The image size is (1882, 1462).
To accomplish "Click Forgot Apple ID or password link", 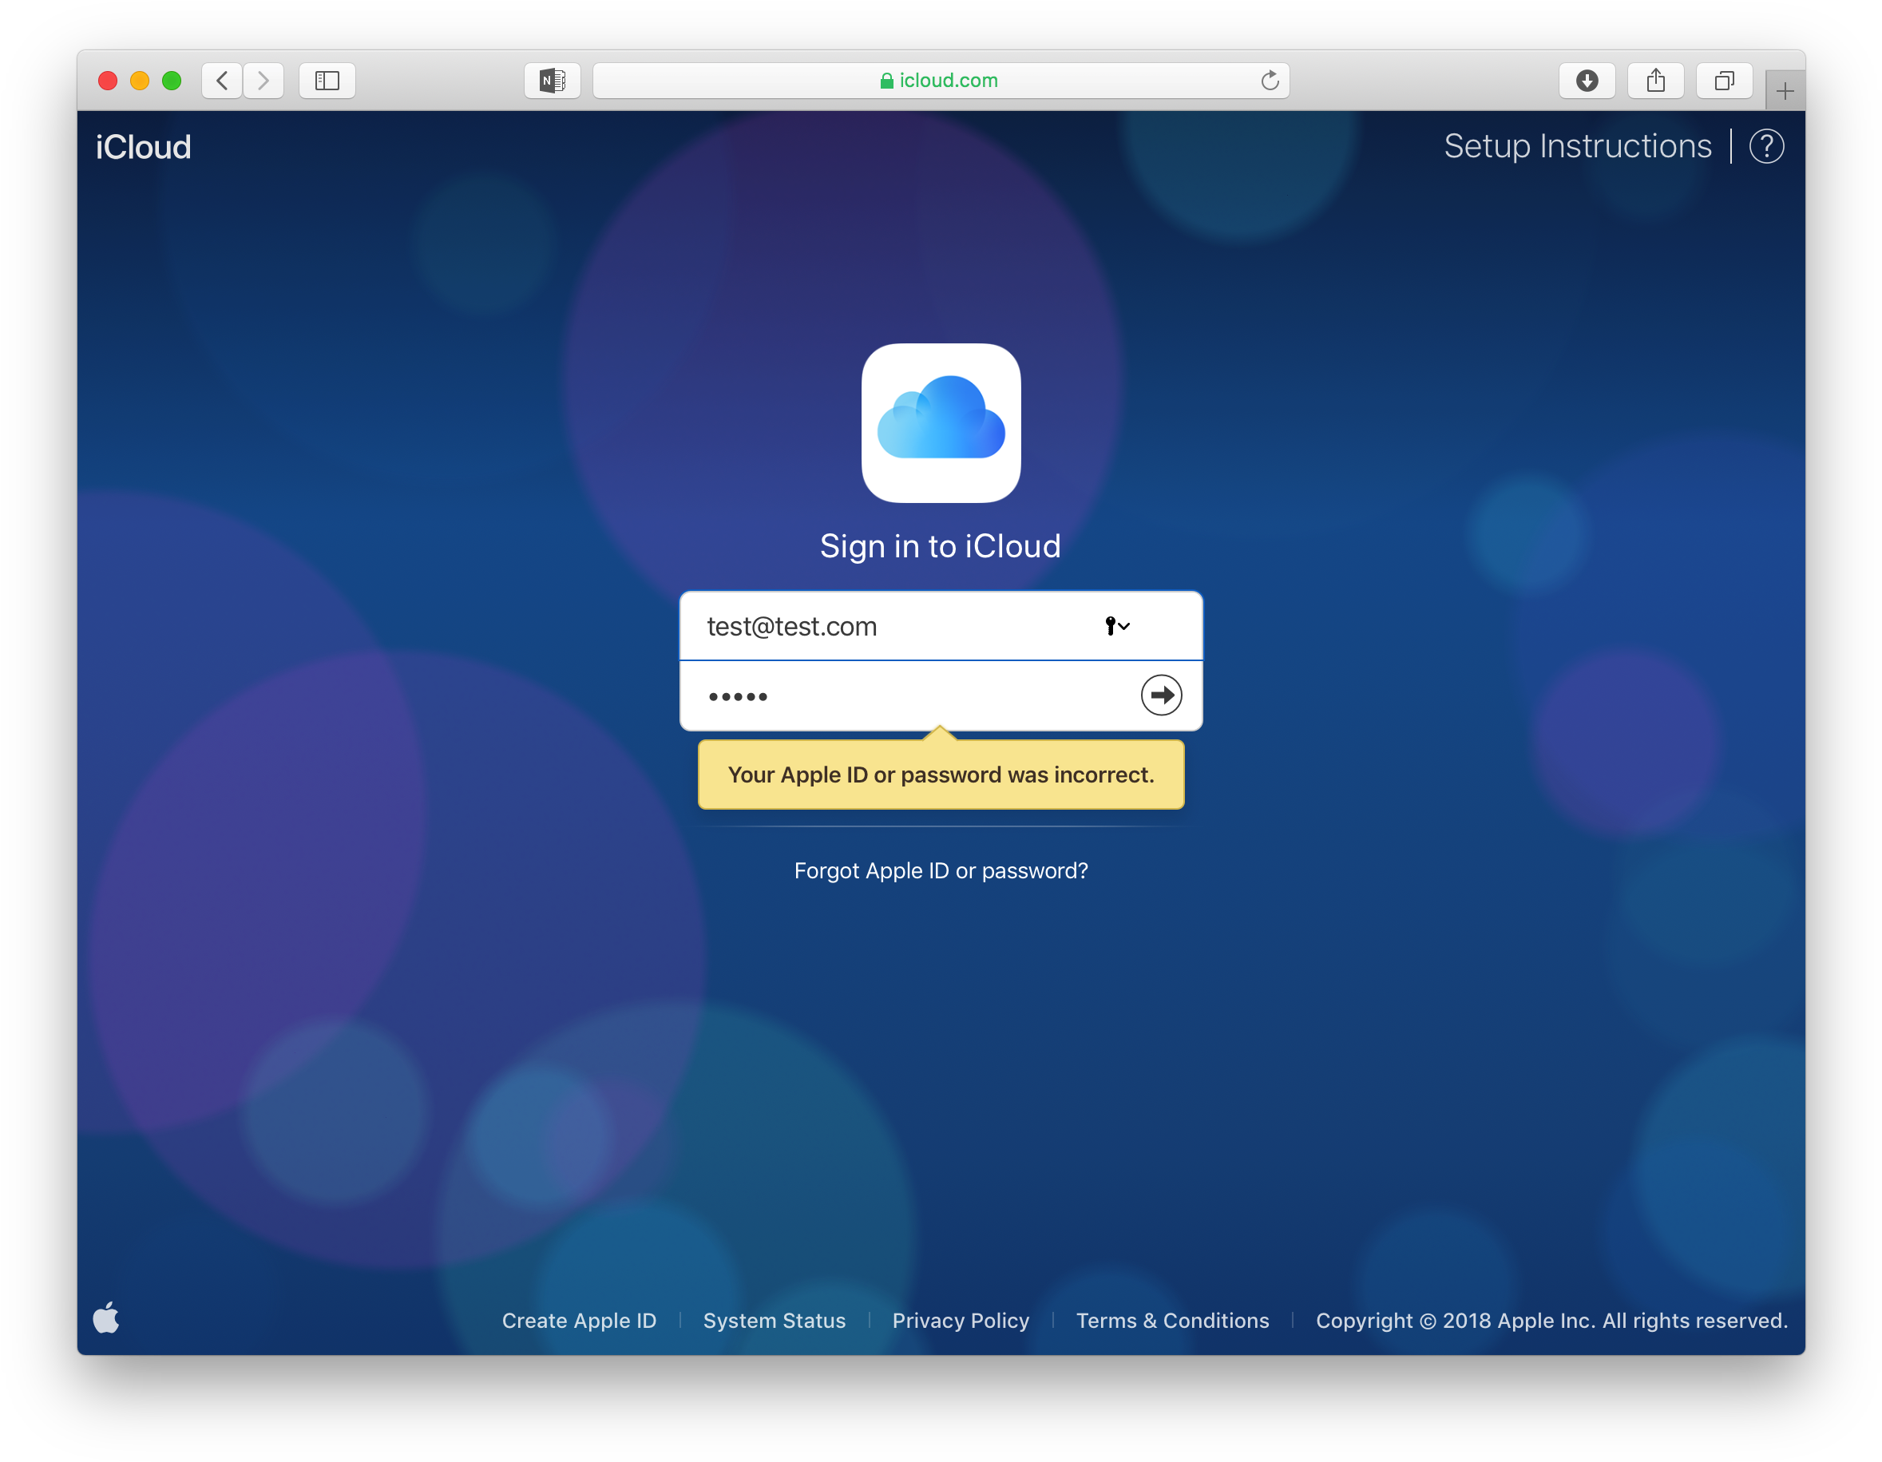I will [941, 871].
